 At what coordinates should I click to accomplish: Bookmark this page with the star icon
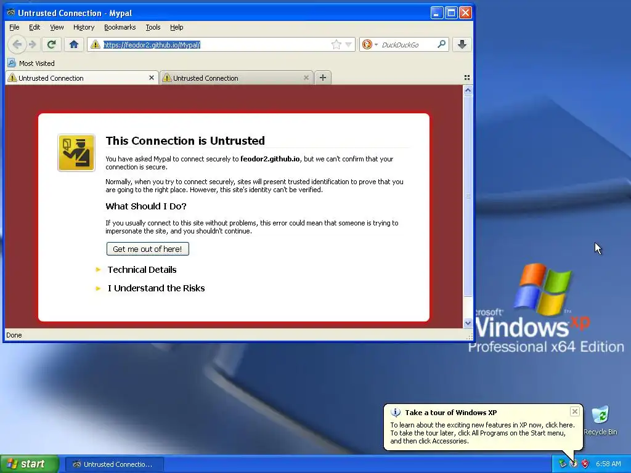coord(336,44)
